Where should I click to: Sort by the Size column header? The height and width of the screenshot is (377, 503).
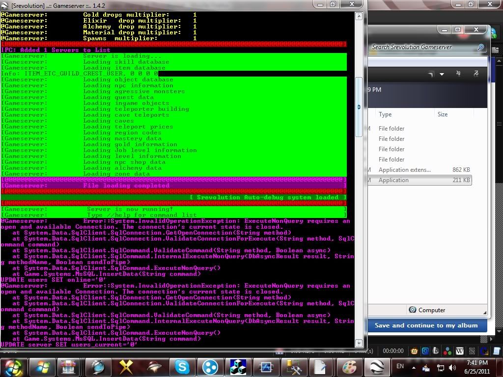tap(443, 114)
